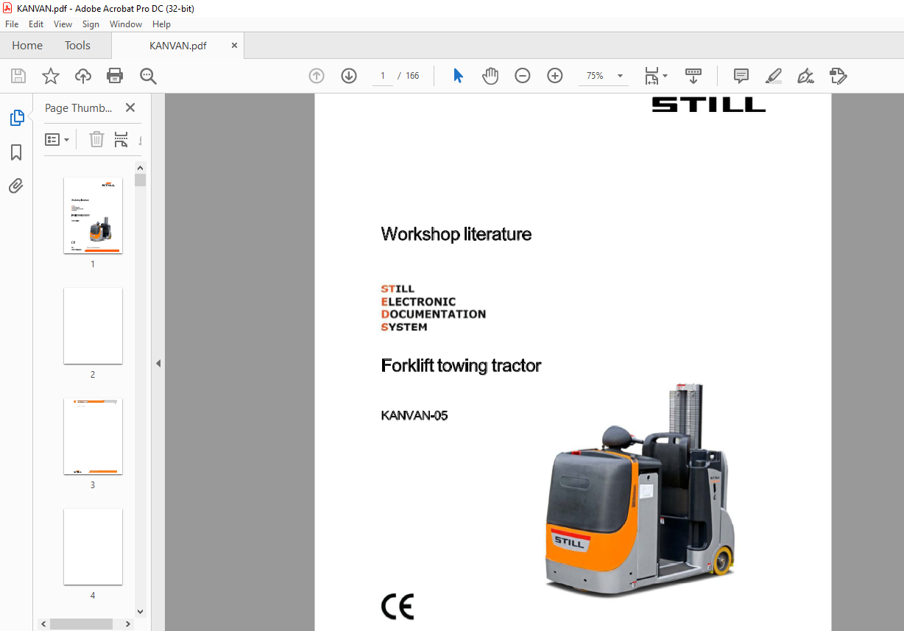Select page 2 thumbnail
This screenshot has height=631, width=904.
[x=93, y=326]
